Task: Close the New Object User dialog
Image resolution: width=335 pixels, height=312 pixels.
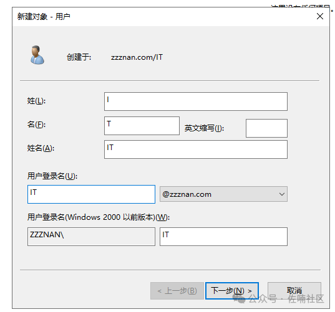Action: coord(320,16)
